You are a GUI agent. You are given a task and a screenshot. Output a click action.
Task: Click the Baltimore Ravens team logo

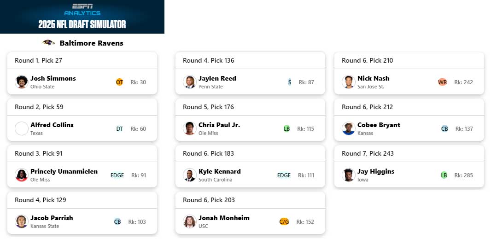pos(49,43)
